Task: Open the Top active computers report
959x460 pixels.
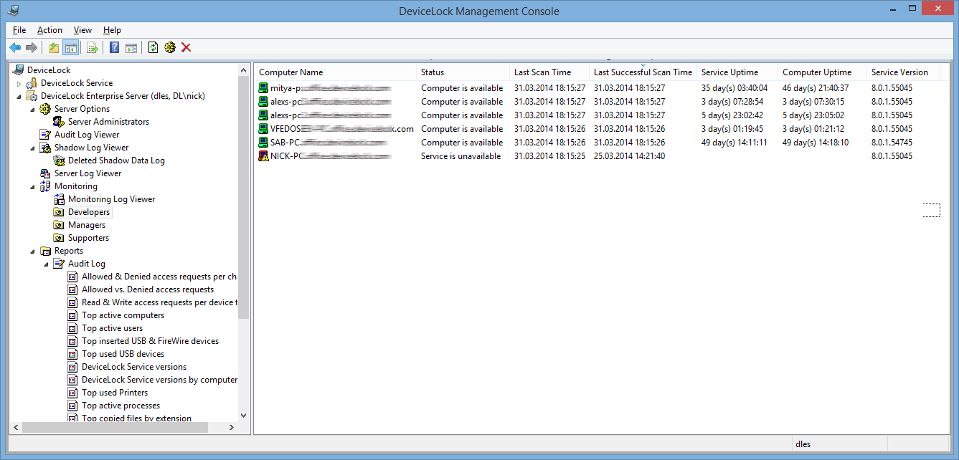Action: pyautogui.click(x=123, y=315)
